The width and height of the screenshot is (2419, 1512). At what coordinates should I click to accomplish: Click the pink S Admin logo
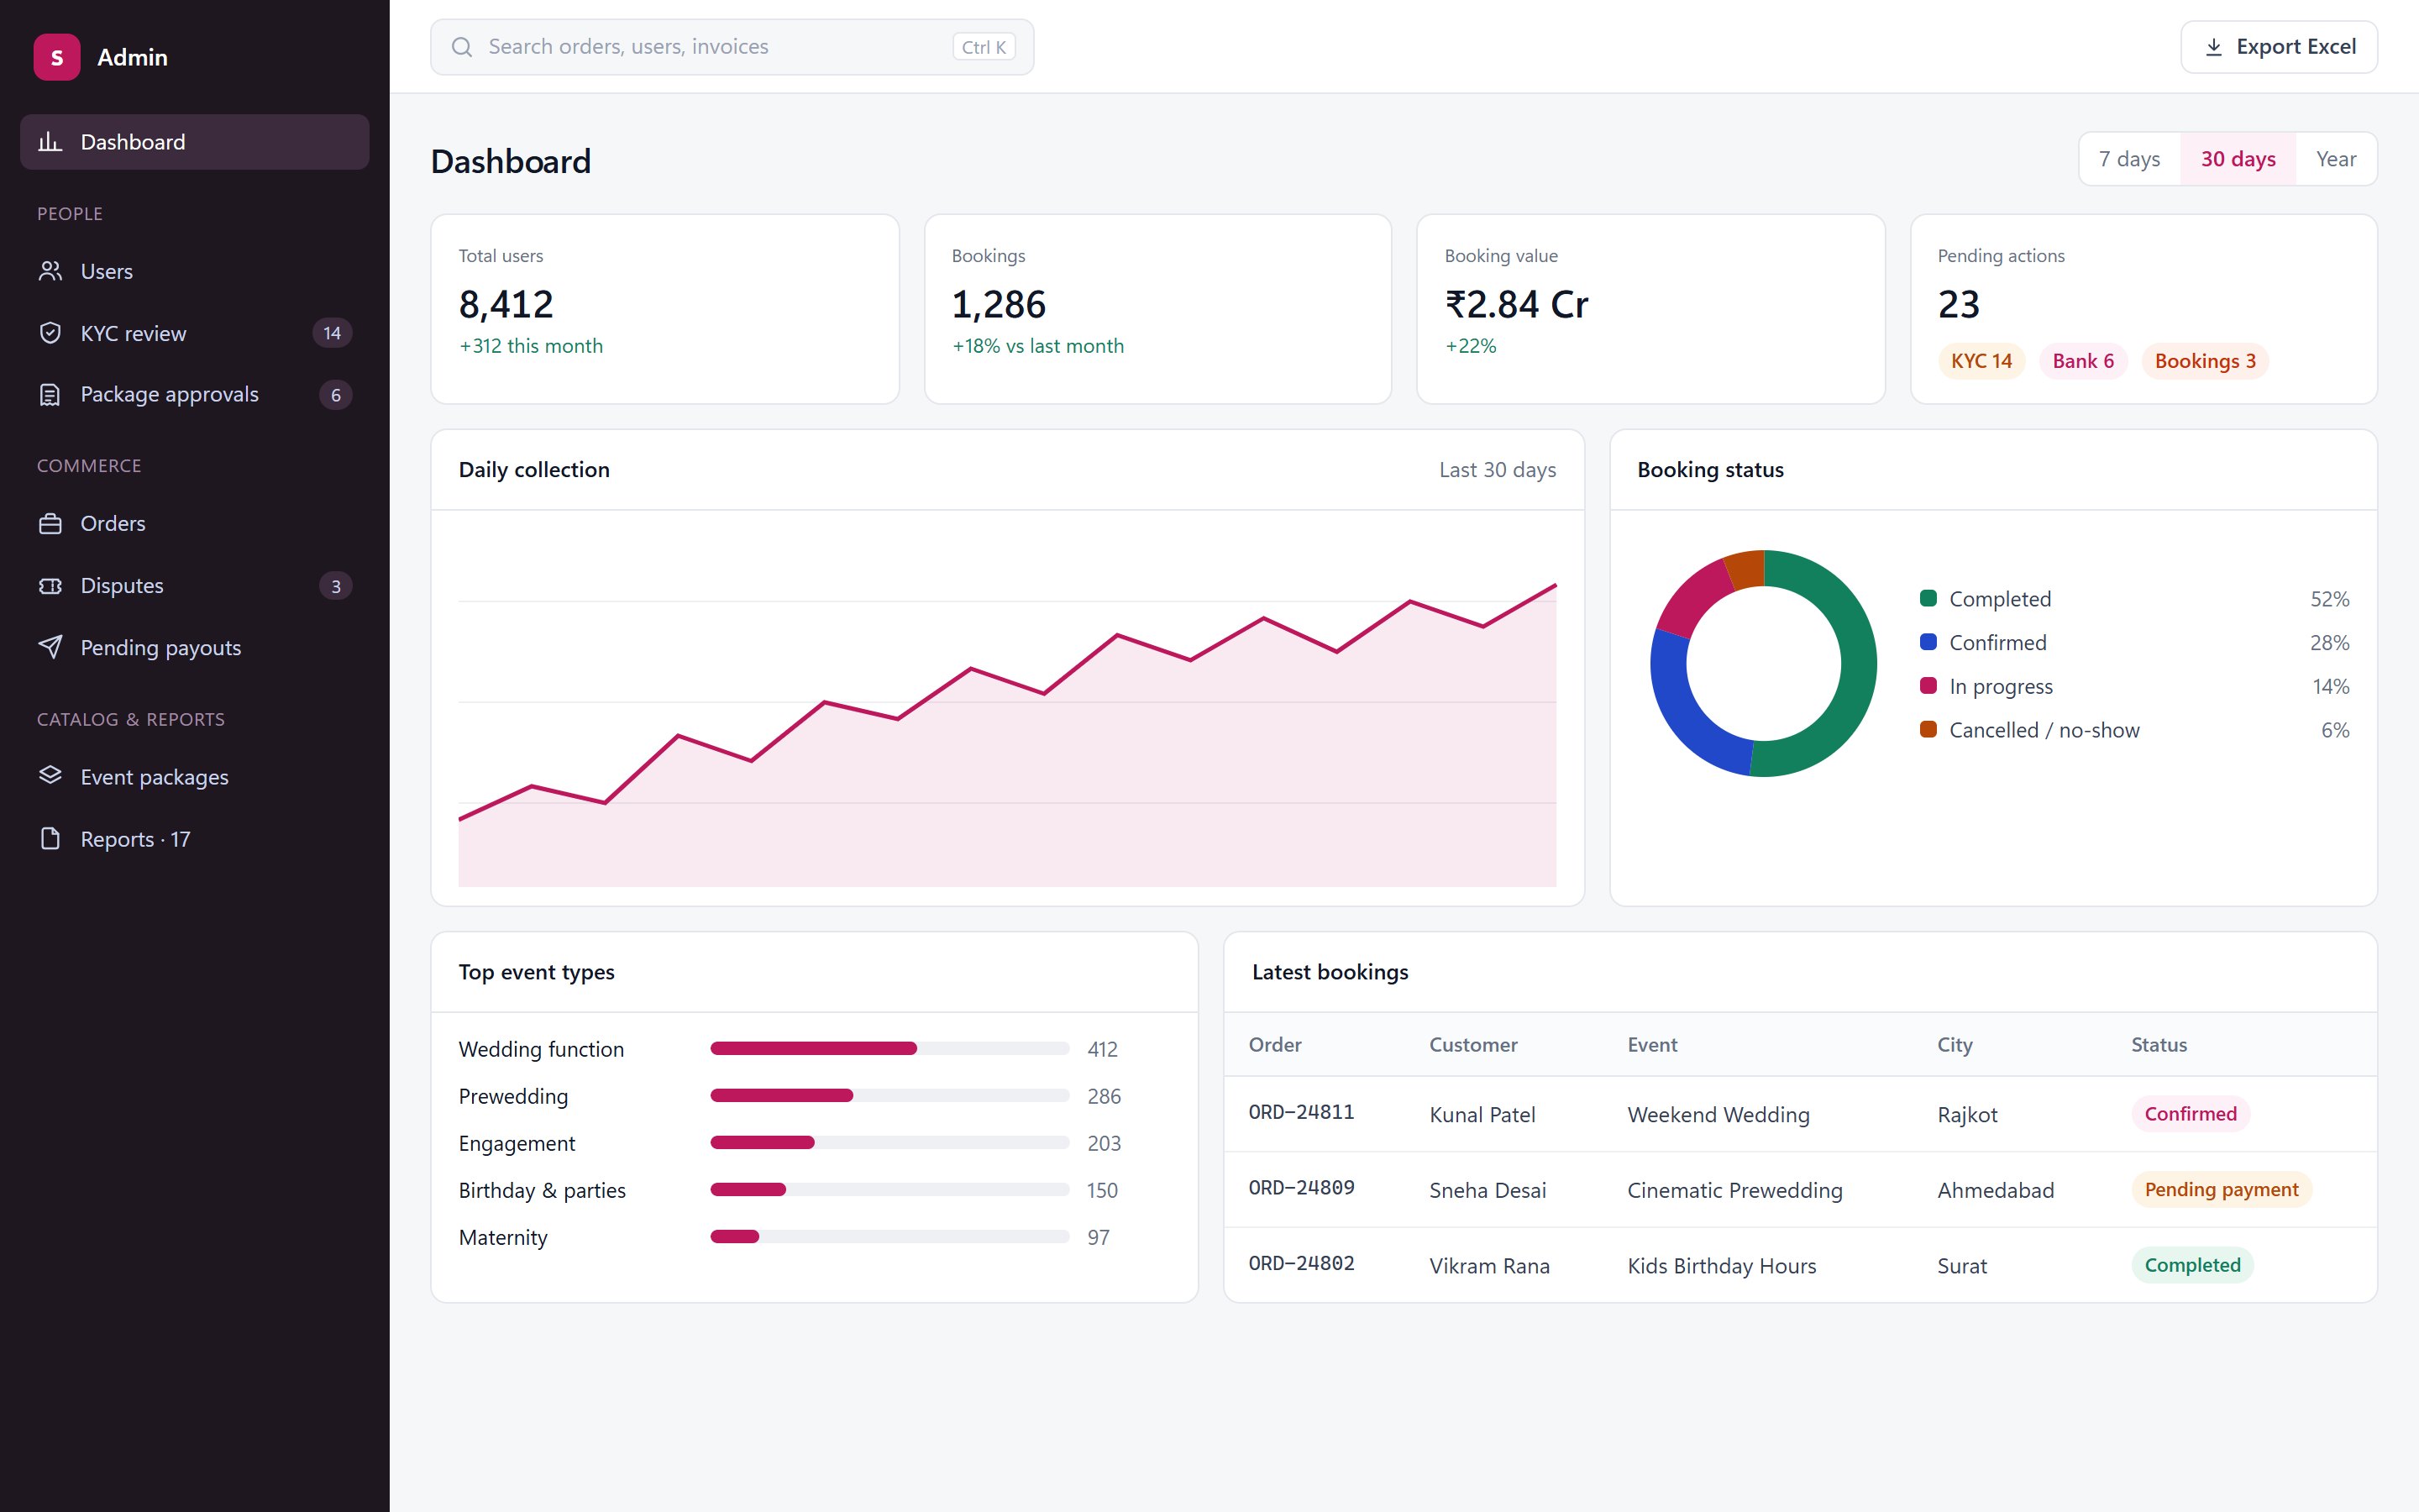[x=57, y=57]
